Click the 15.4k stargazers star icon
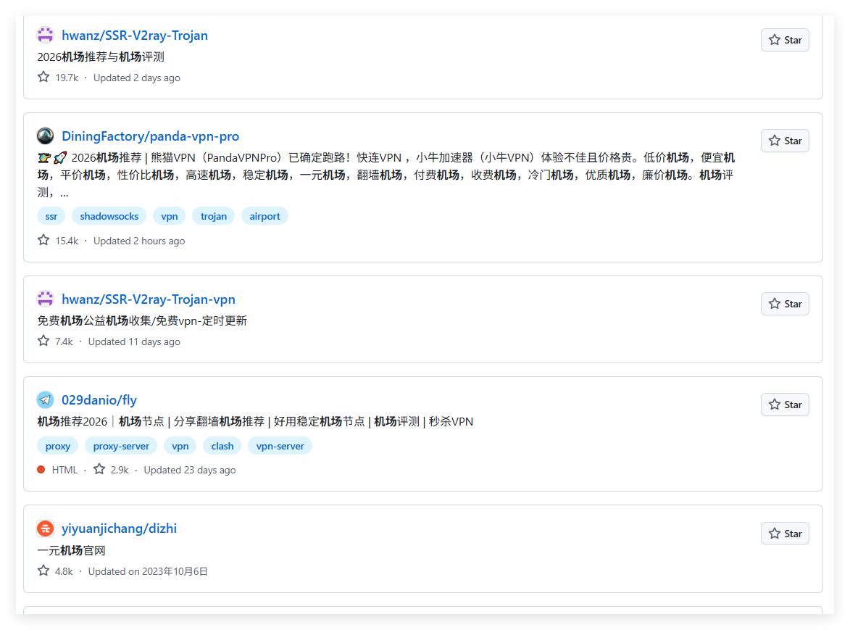Image resolution: width=850 pixels, height=630 pixels. [x=43, y=240]
